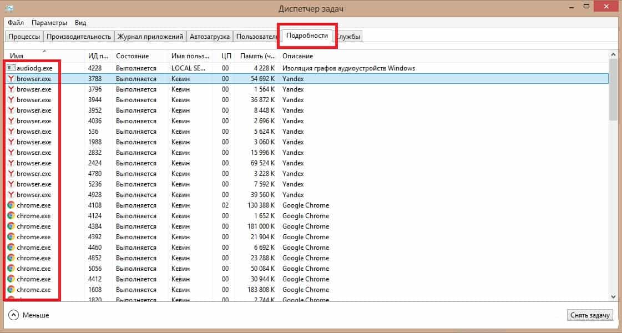Open the Вид menu
Image resolution: width=622 pixels, height=333 pixels.
pos(80,23)
